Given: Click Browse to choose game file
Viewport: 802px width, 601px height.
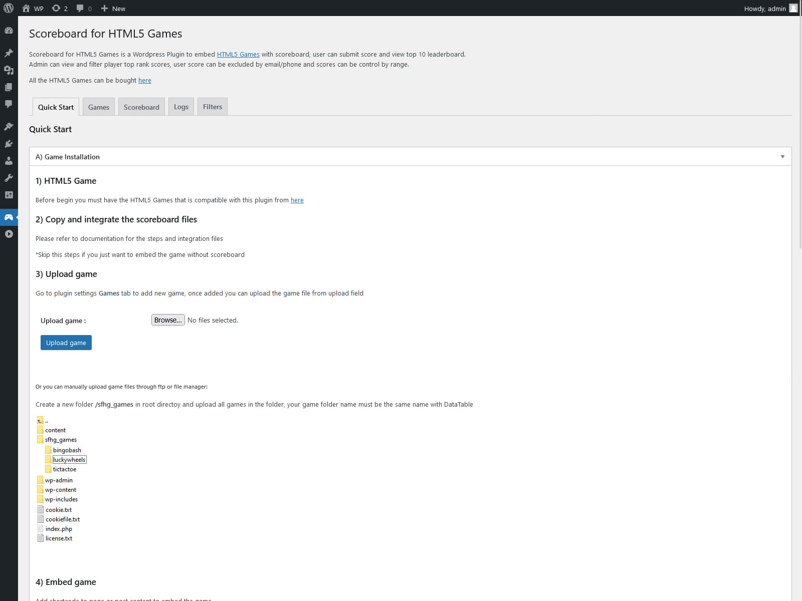Looking at the screenshot, I should click(168, 320).
